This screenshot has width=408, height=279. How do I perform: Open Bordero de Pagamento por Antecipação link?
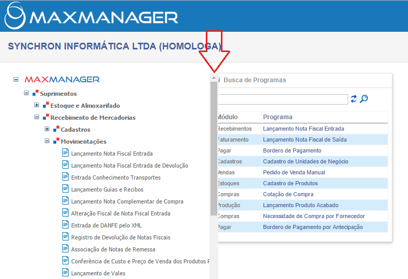pos(313,227)
